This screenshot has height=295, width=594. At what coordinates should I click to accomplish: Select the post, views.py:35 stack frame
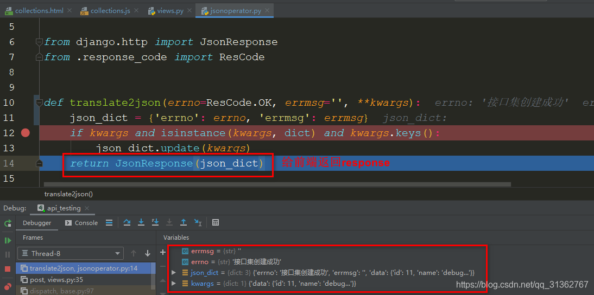[x=52, y=279]
